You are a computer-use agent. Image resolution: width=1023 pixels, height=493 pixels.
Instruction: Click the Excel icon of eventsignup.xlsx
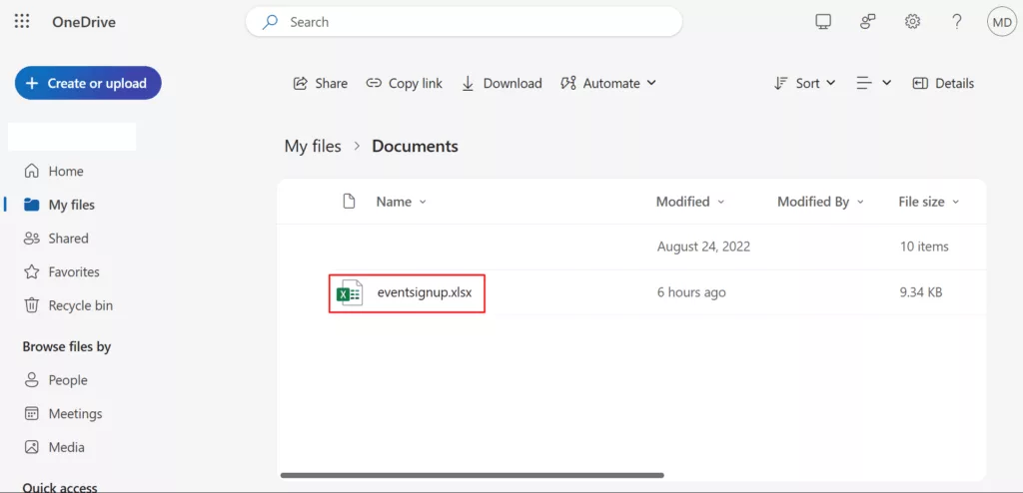pyautogui.click(x=349, y=293)
